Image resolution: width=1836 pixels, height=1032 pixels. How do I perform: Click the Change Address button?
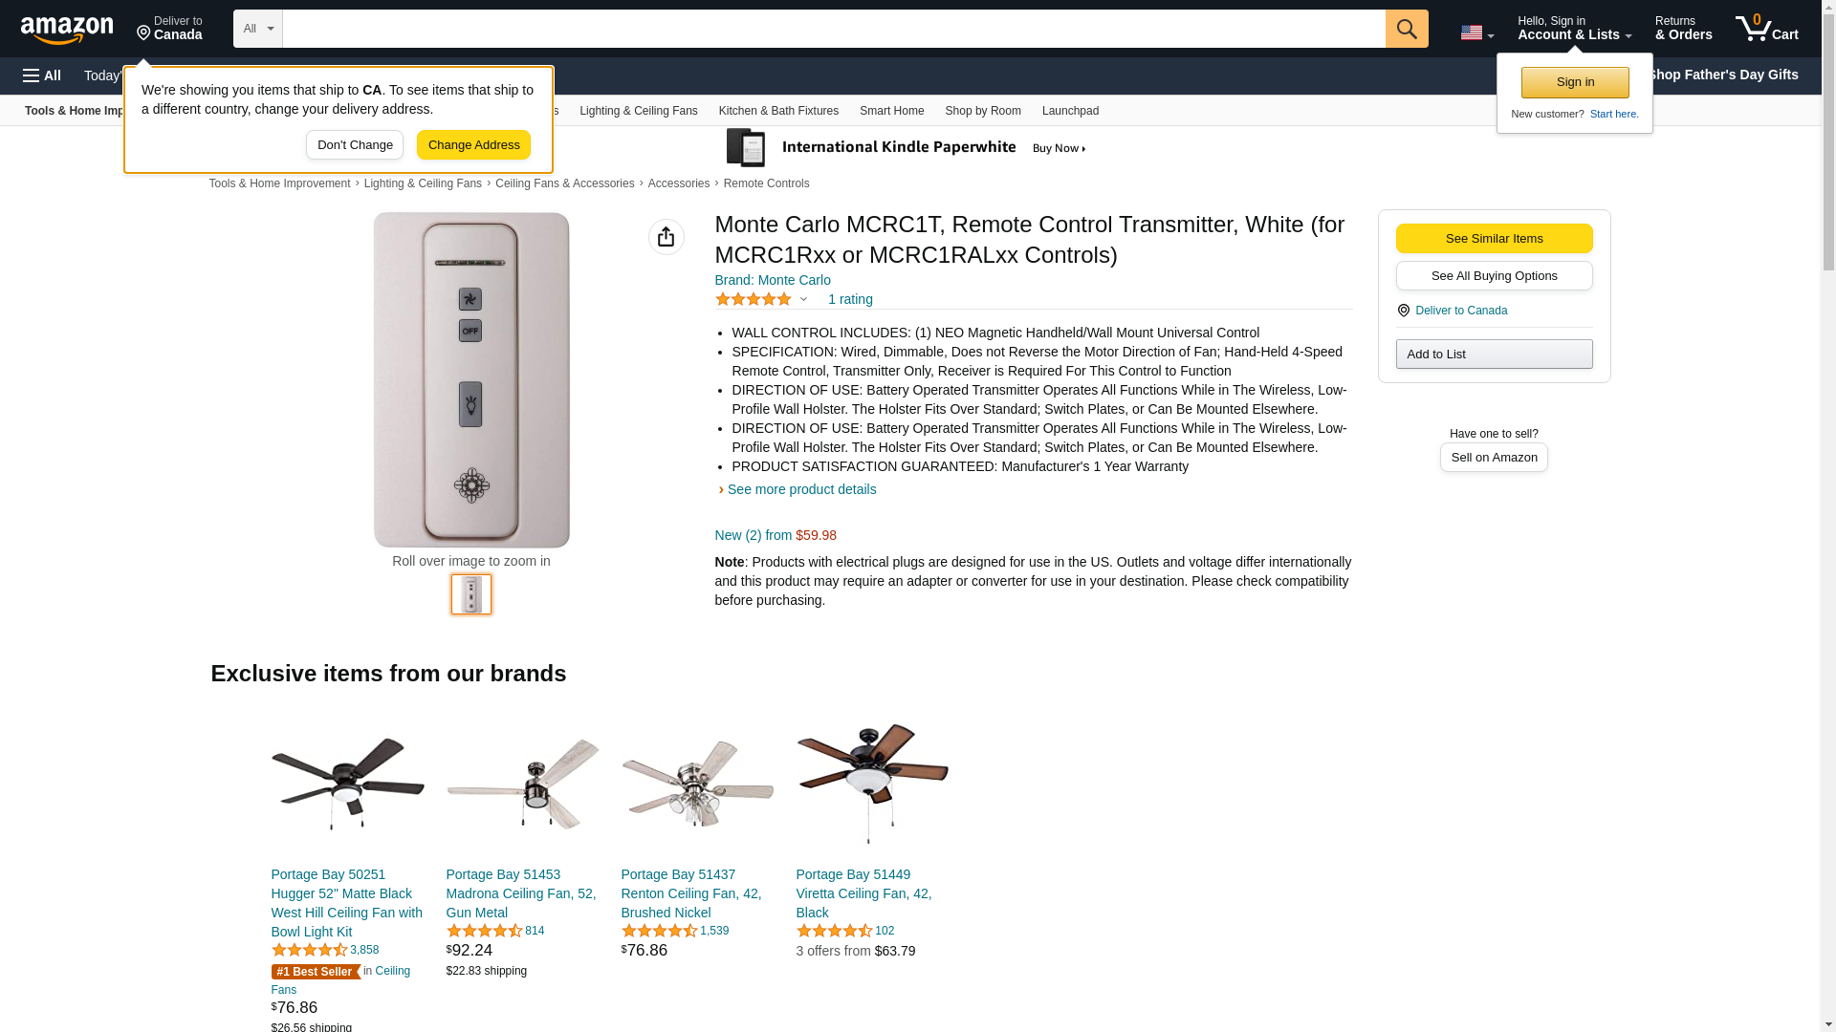click(473, 145)
